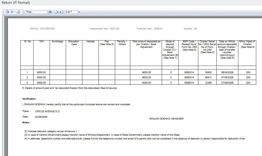Click mode of deposit 'C' in row 3
This screenshot has width=262, height=156.
pyautogui.click(x=171, y=83)
